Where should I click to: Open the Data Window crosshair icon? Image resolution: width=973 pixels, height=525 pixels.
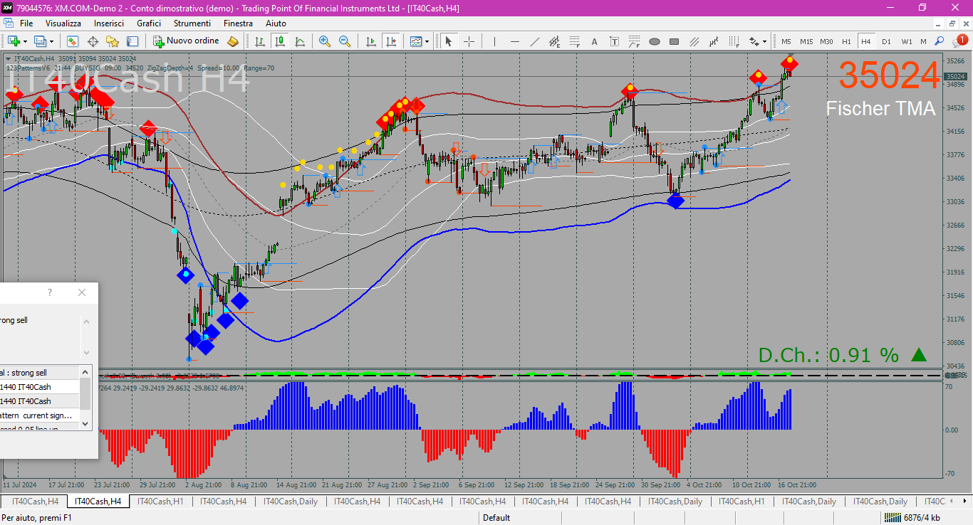click(93, 41)
